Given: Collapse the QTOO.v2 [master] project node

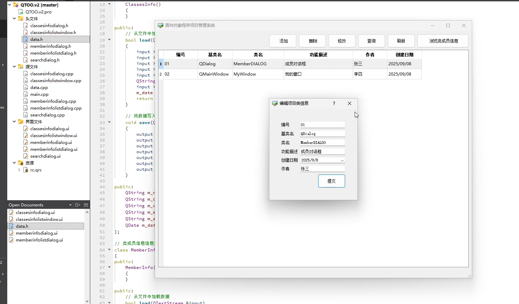Looking at the screenshot, I should click(10, 5).
